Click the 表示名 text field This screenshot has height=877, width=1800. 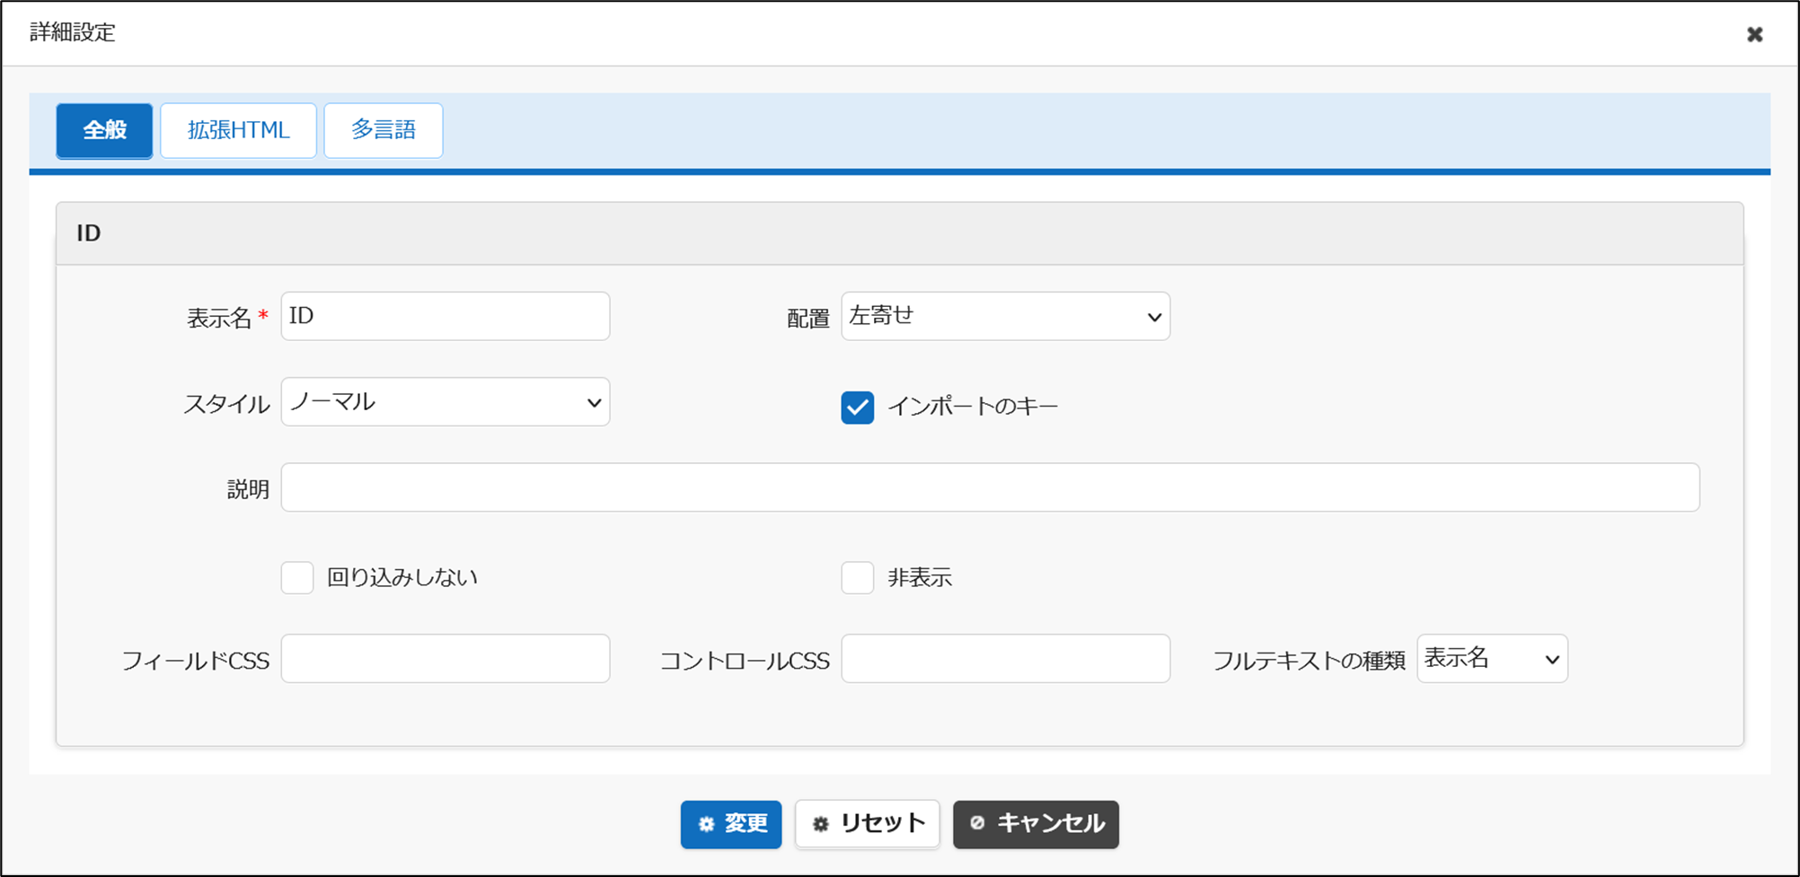pos(445,316)
